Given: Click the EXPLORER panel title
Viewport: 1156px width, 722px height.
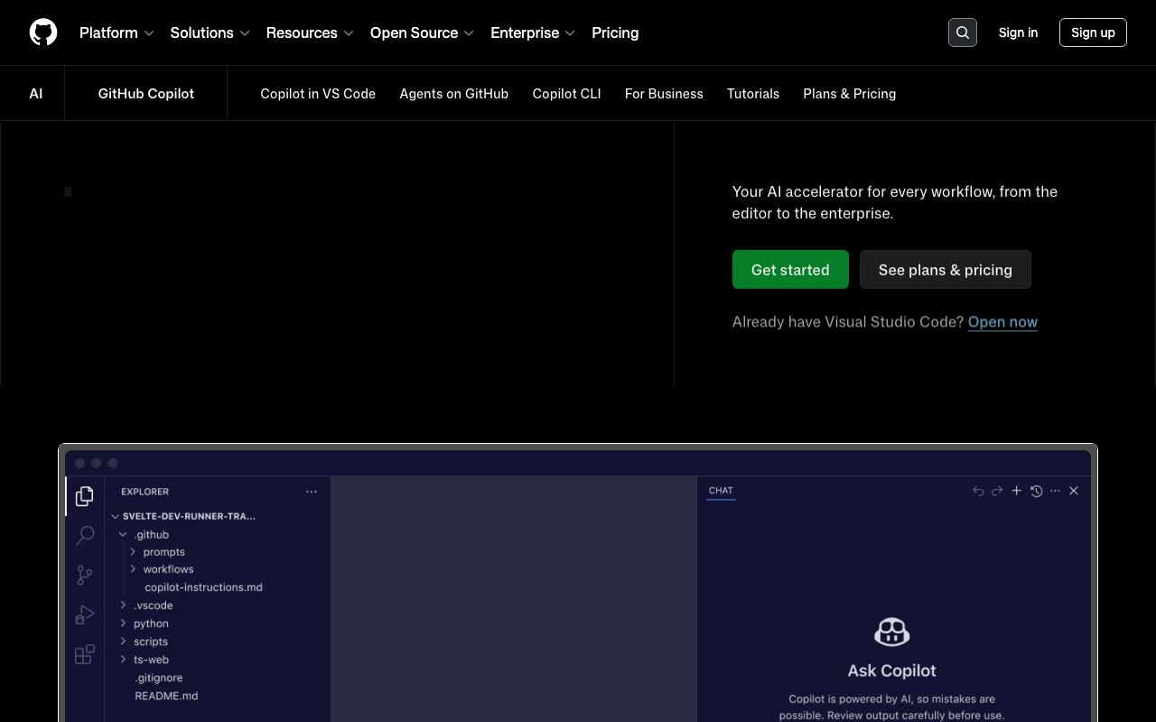Looking at the screenshot, I should point(144,492).
